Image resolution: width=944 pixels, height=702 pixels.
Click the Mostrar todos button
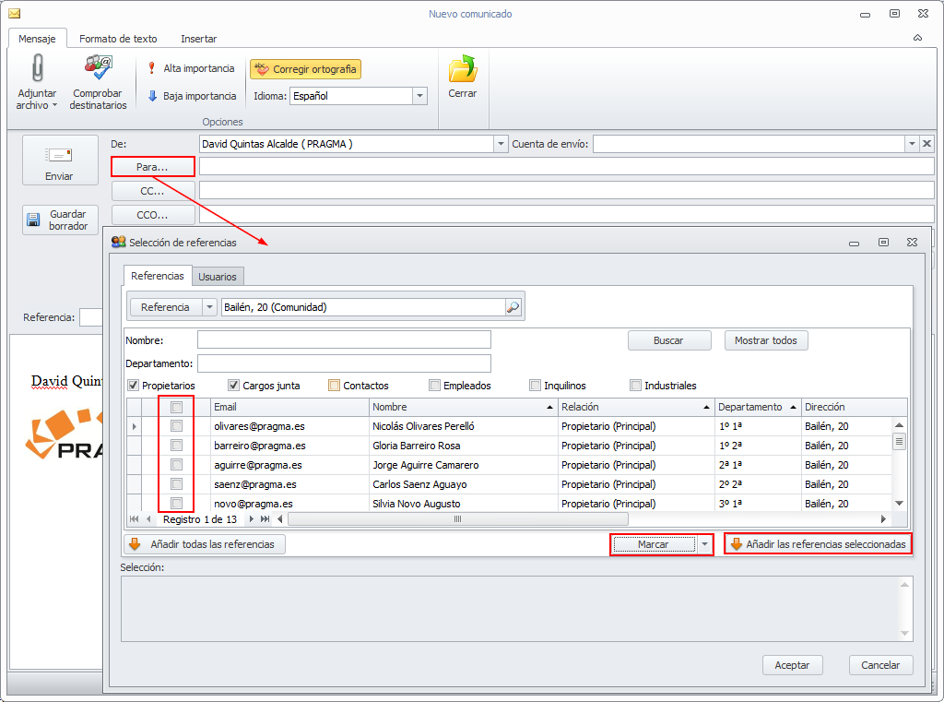tap(766, 340)
